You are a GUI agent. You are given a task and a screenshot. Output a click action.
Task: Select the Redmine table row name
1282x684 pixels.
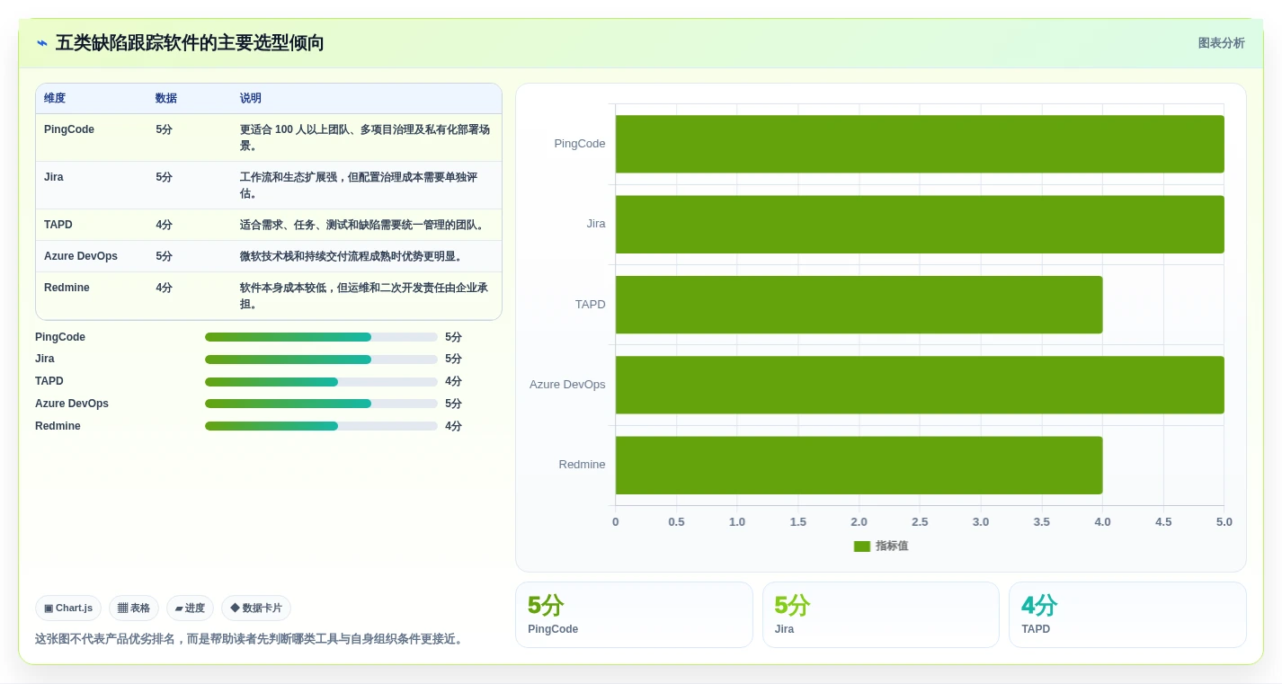point(67,288)
